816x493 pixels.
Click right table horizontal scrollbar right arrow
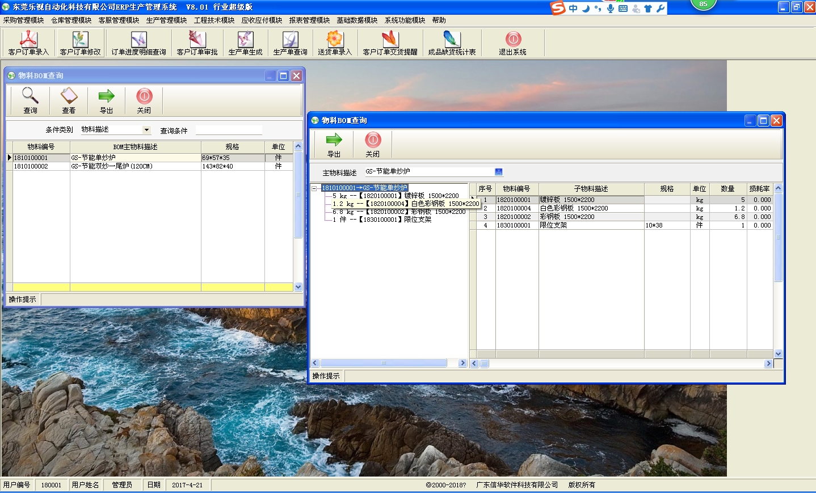pos(768,364)
